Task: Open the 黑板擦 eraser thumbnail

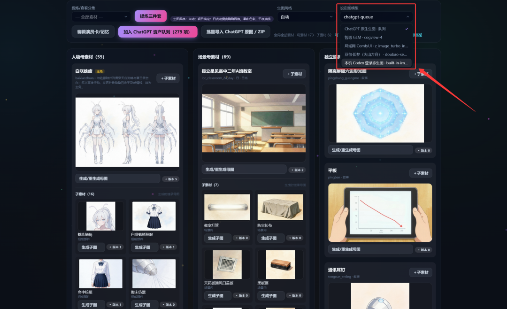Action: pos(280,264)
